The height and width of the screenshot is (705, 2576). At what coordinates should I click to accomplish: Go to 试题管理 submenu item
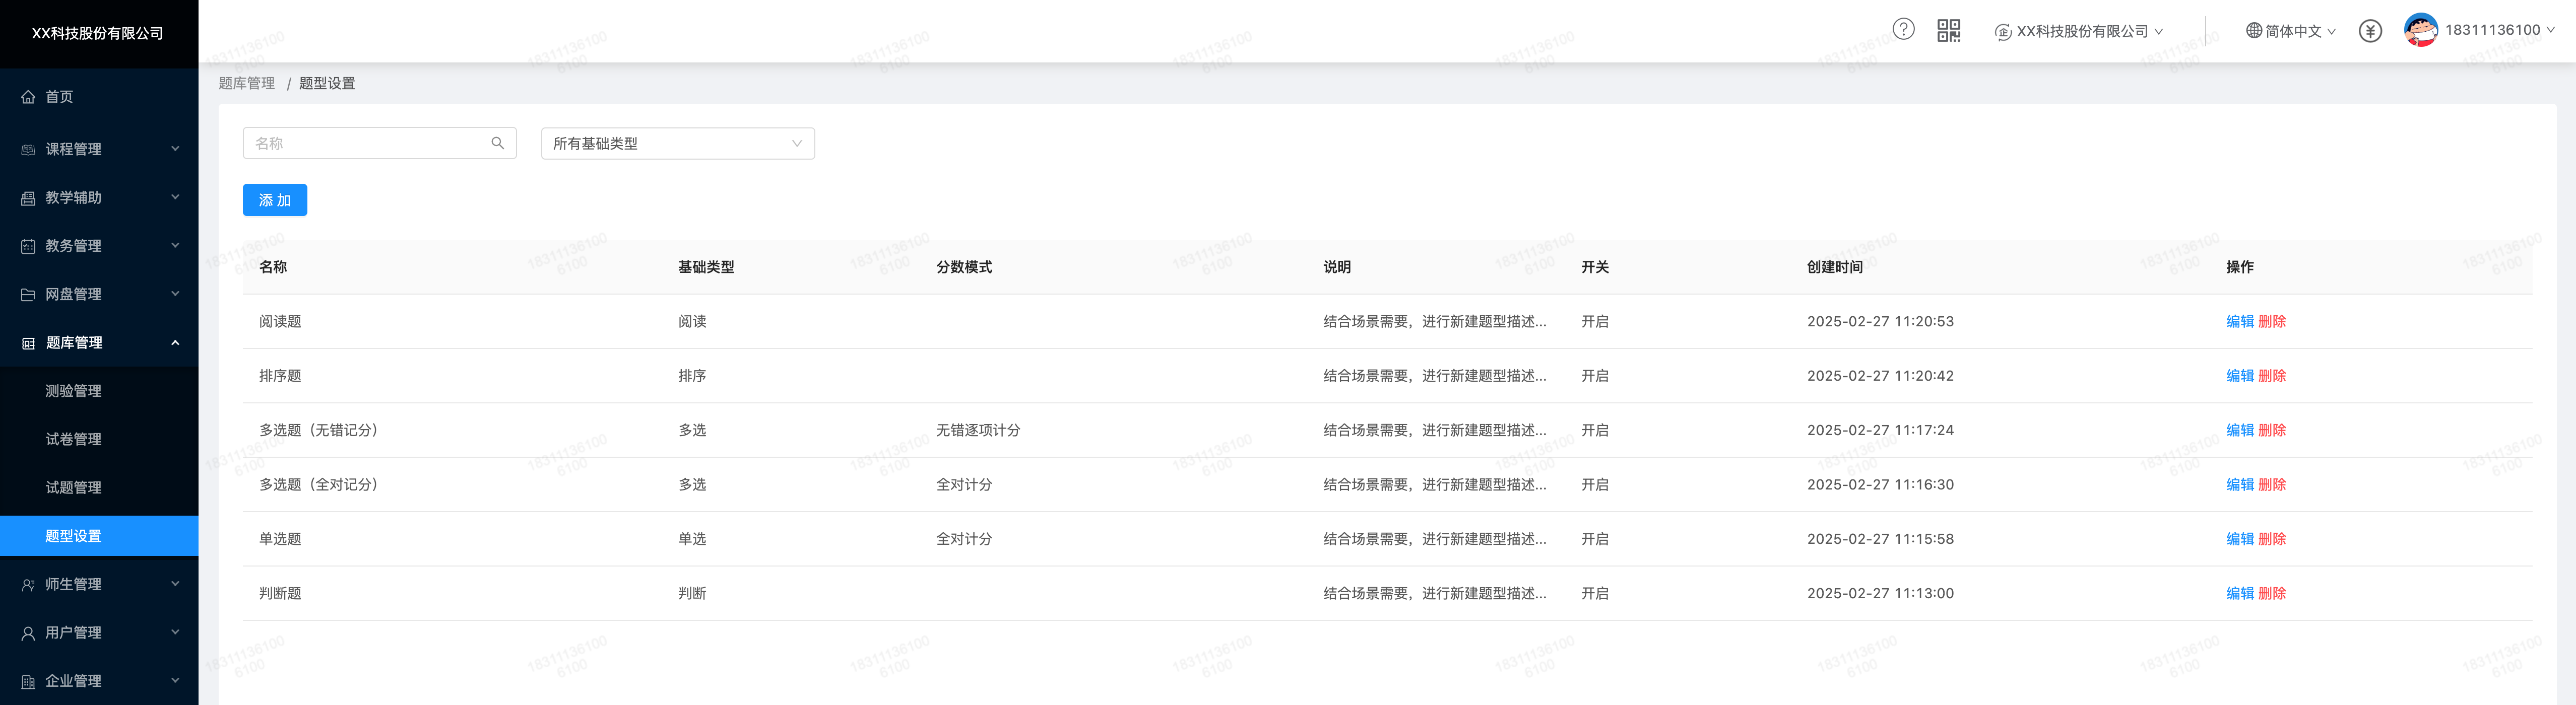pyautogui.click(x=73, y=488)
